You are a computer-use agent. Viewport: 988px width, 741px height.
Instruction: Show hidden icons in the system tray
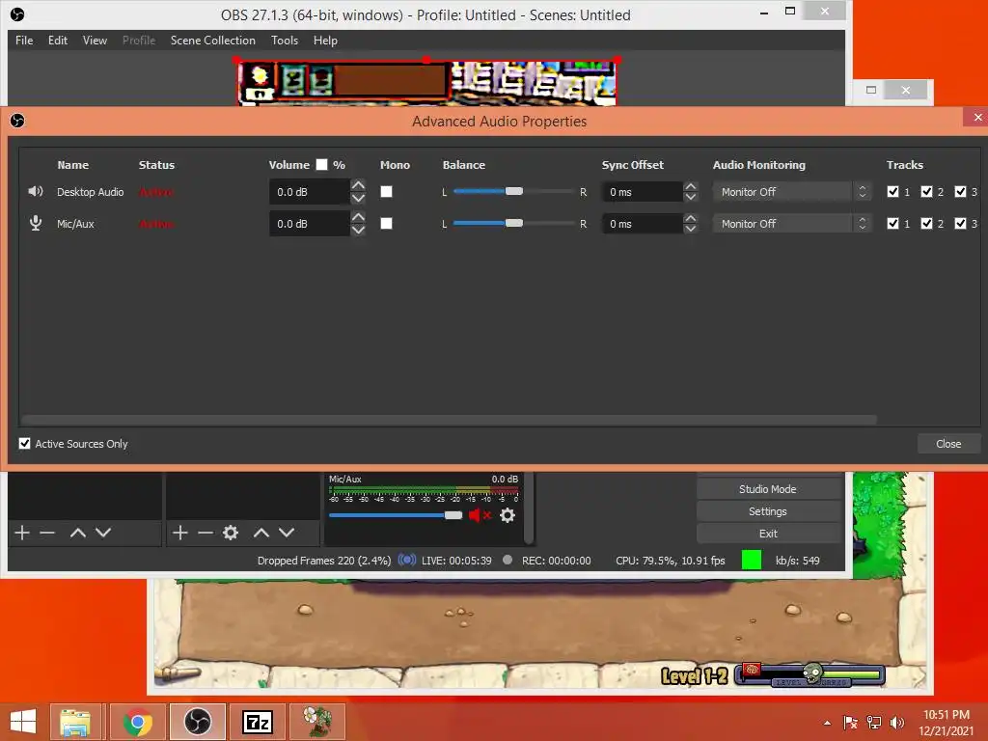coord(827,723)
